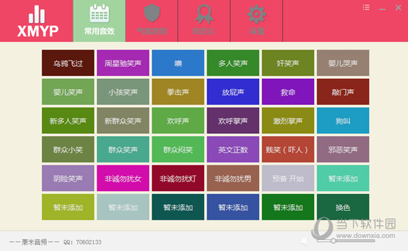This screenshot has height=251, width=408.
Task: Trigger the 敲门声 sound tile
Action: [343, 92]
